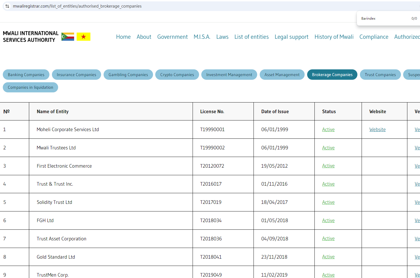Screen dimensions: 420x278
Task: Open History of Mwali in navigation
Action: pyautogui.click(x=334, y=37)
